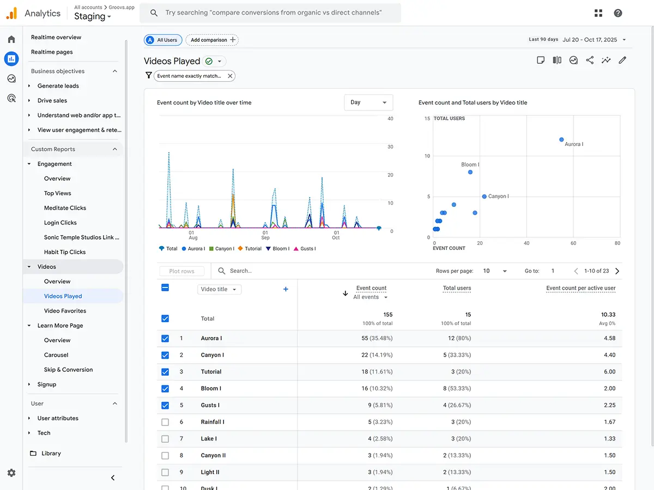The height and width of the screenshot is (490, 654).
Task: Open the Video title dimension dropdown
Action: point(219,290)
